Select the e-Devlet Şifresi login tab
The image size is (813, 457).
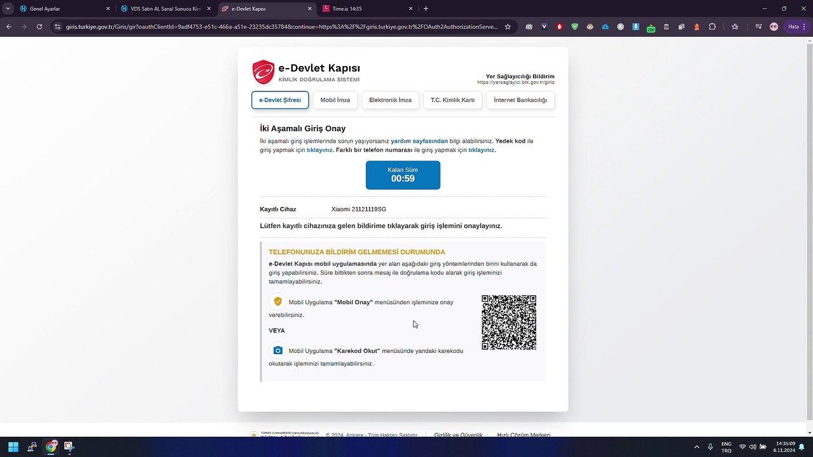click(x=280, y=100)
